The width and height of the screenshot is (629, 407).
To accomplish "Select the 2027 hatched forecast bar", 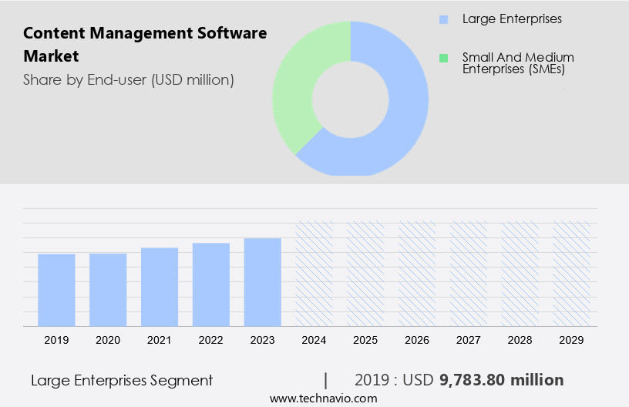I will click(469, 274).
